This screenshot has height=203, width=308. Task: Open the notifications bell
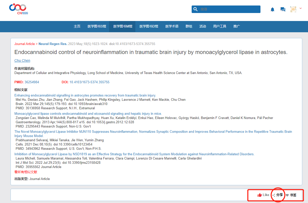click(x=272, y=9)
